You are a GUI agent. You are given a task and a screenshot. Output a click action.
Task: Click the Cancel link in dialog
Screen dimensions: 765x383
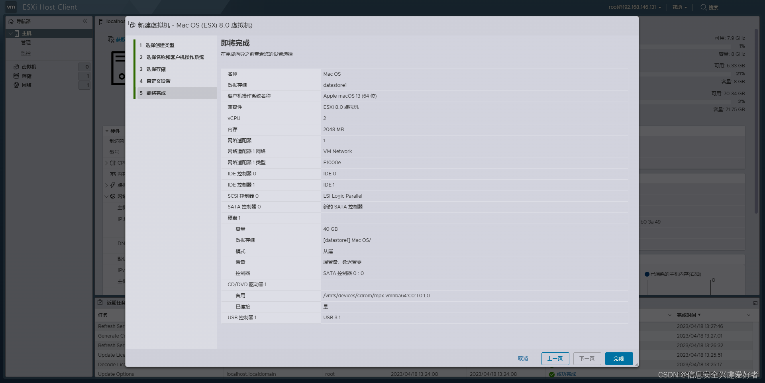(x=523, y=359)
